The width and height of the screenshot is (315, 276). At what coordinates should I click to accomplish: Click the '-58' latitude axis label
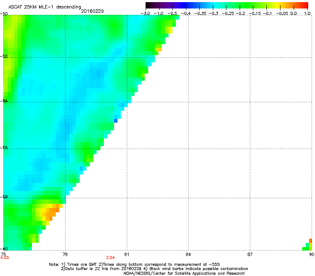click(4, 197)
